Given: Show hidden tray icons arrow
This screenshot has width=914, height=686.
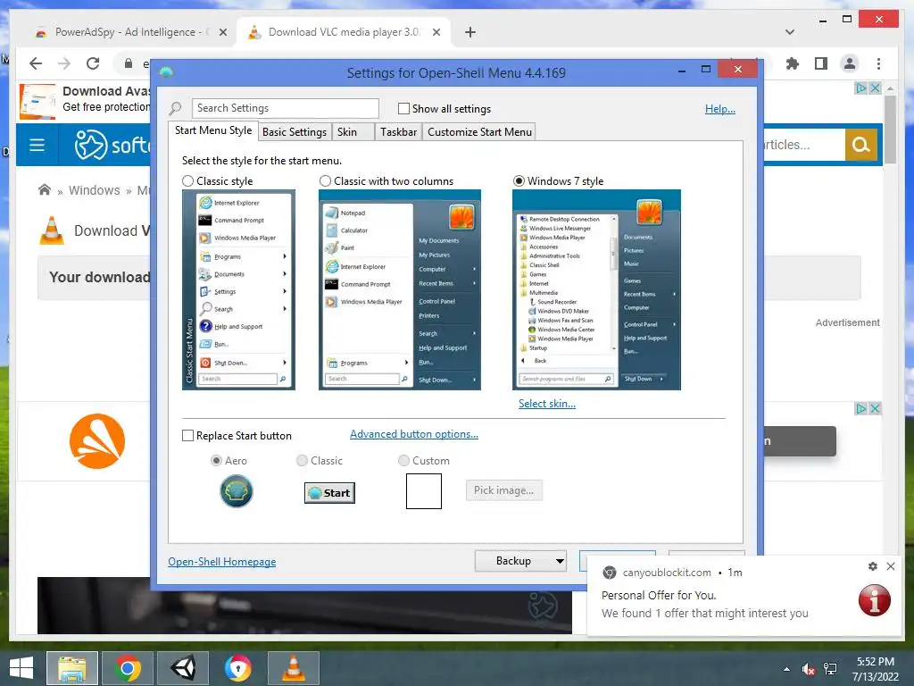Looking at the screenshot, I should [787, 669].
